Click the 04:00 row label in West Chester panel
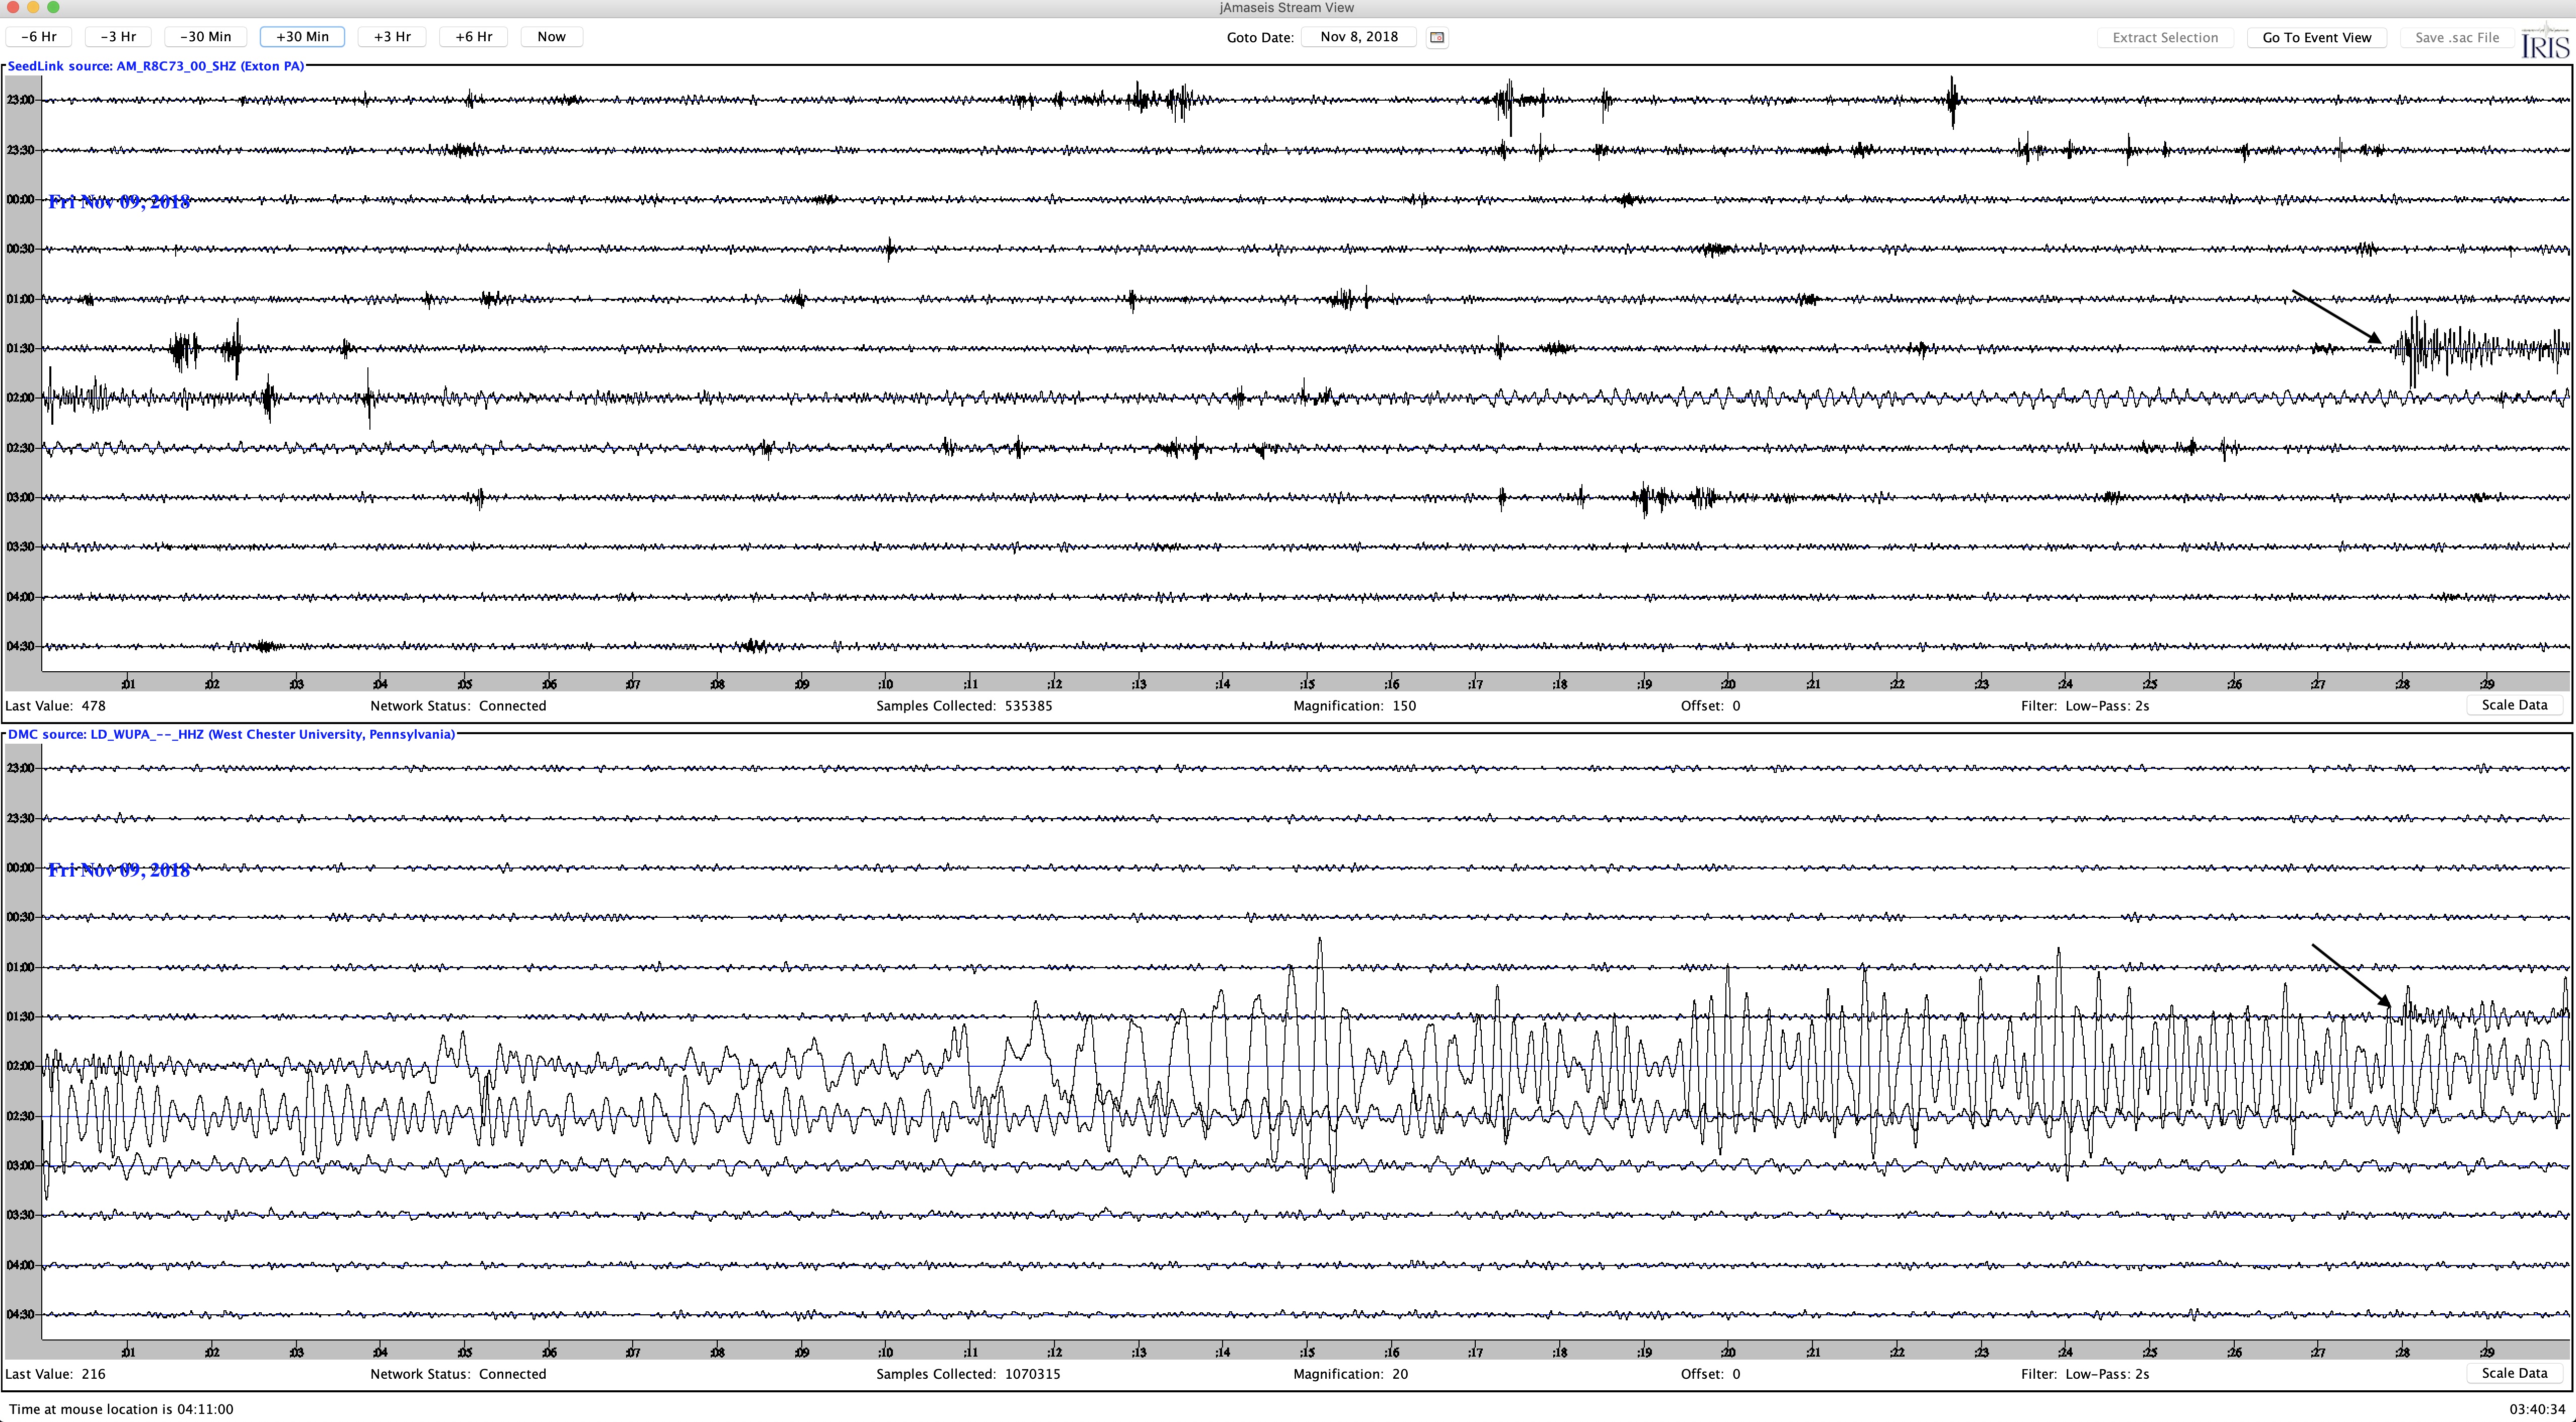 (20, 1265)
